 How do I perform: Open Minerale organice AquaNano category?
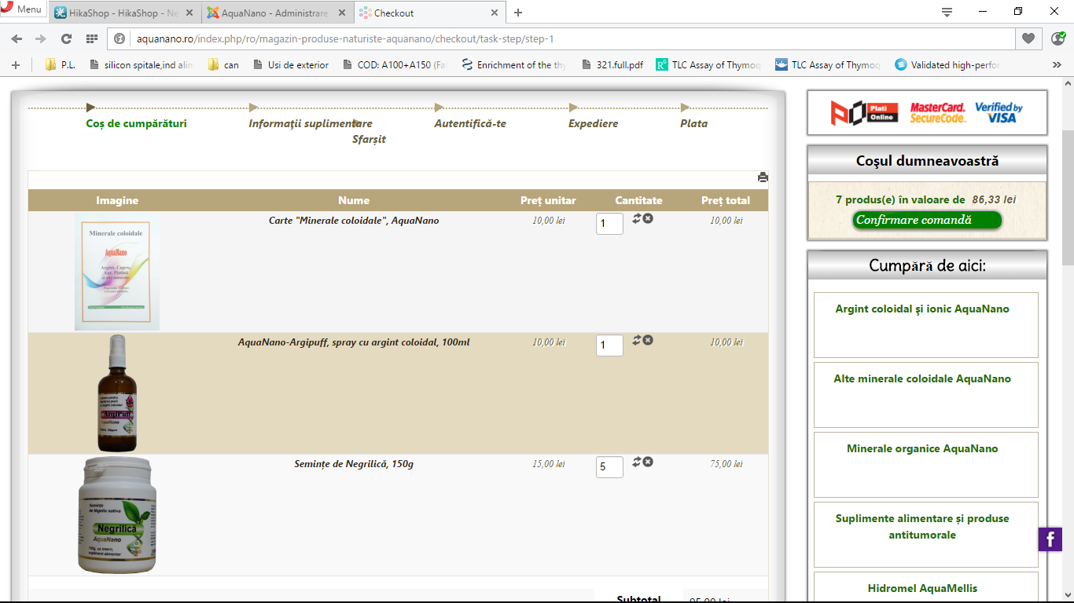[x=926, y=464]
